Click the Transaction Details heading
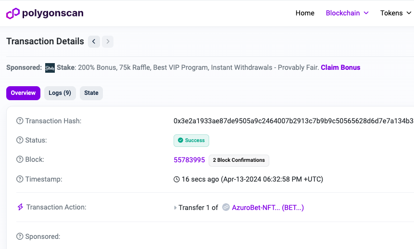Image resolution: width=414 pixels, height=249 pixels. click(x=45, y=41)
